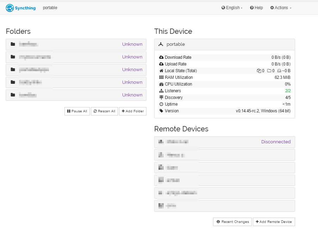
Task: Click the CPU Utilization gauge icon
Action: coord(161,84)
